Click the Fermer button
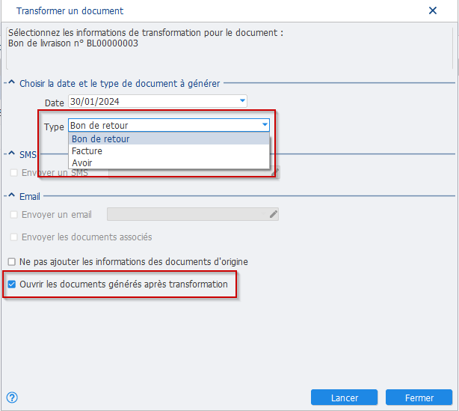 [x=419, y=398]
